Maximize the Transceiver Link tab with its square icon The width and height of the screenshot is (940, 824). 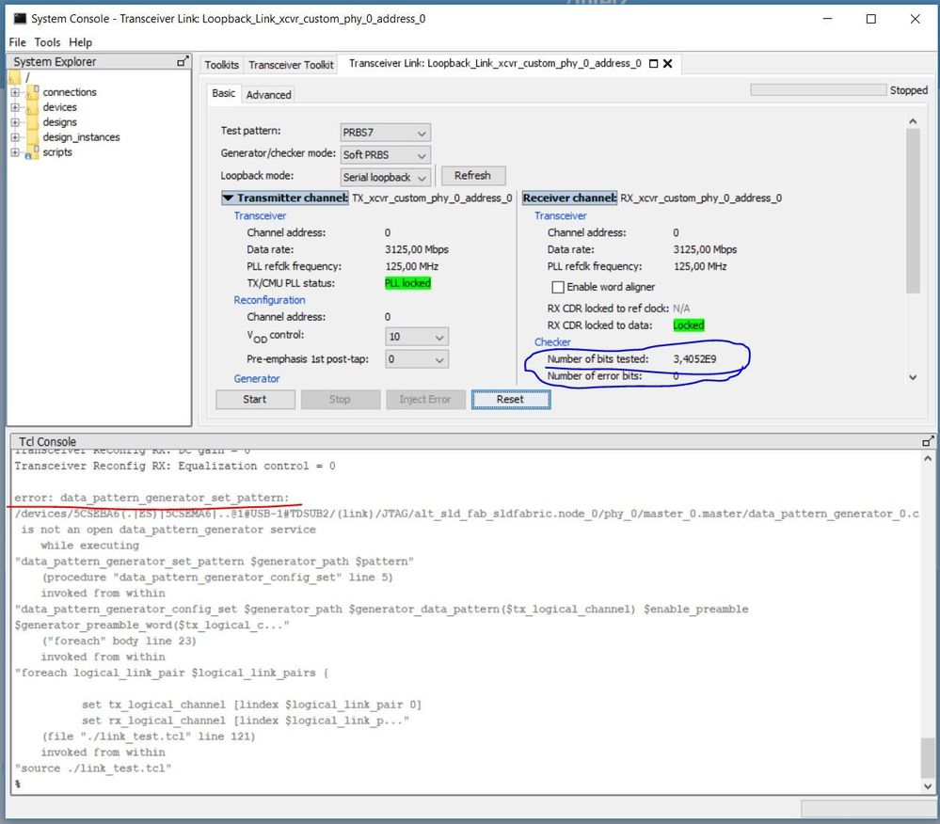coord(653,64)
